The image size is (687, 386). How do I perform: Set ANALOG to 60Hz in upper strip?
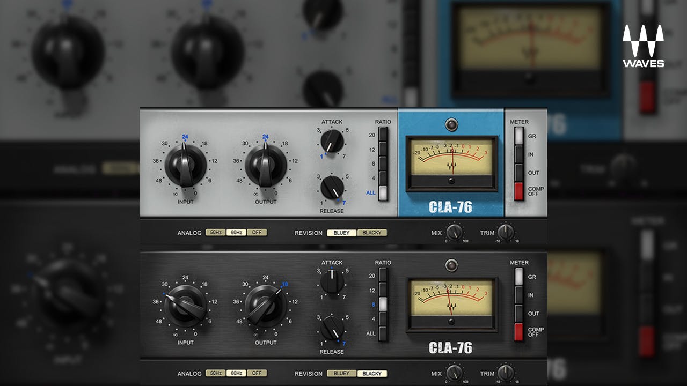point(236,233)
